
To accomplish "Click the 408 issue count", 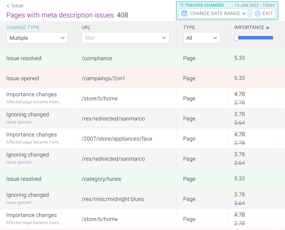I will (123, 15).
